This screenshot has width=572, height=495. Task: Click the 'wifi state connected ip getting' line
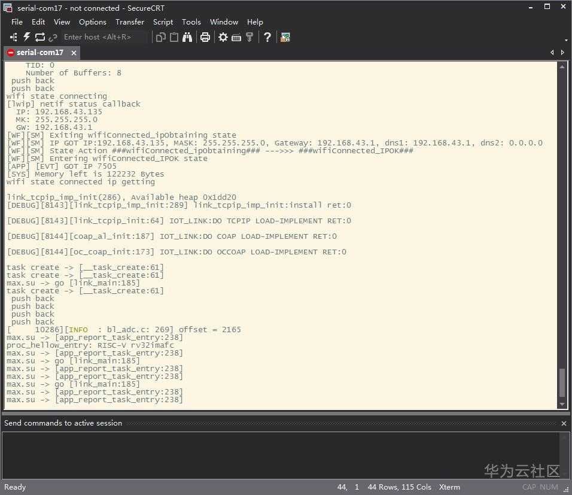pos(81,182)
